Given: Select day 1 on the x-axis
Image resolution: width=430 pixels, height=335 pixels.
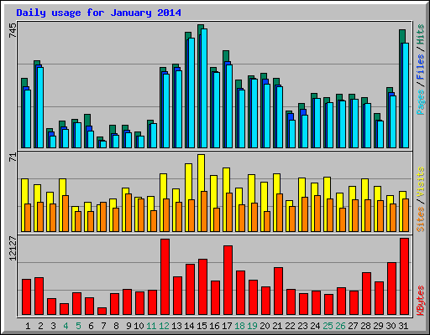Looking at the screenshot, I should click(x=28, y=326).
